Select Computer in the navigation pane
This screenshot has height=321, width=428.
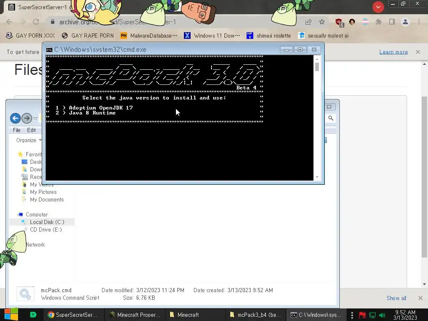coord(33,214)
